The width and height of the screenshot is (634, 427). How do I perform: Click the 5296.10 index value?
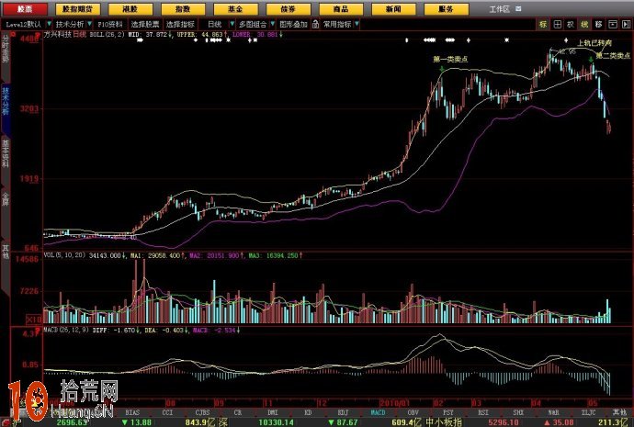[x=503, y=422]
